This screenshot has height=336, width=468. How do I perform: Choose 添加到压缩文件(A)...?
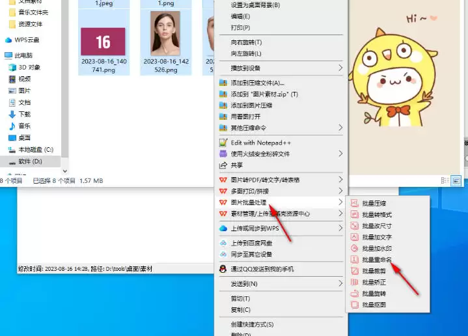281,83
